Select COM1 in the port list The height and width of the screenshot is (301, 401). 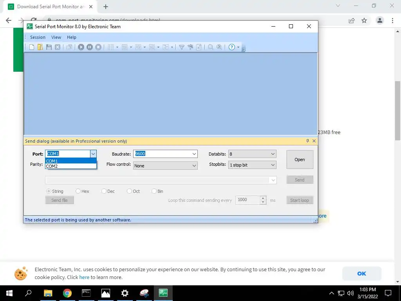click(71, 161)
